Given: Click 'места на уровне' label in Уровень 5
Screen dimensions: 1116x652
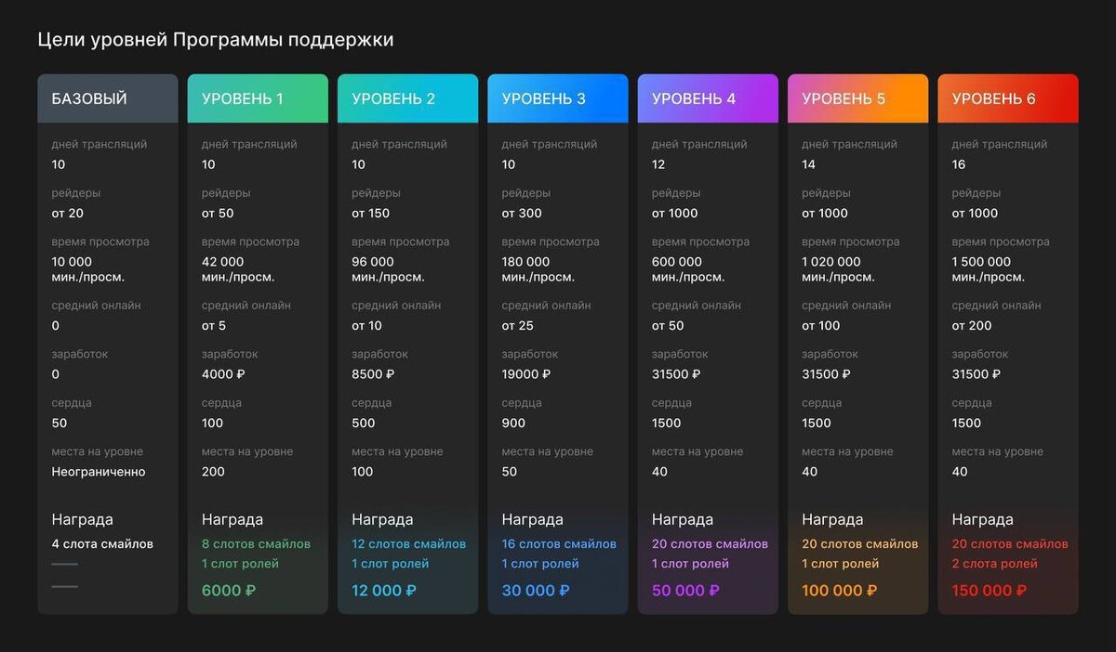Looking at the screenshot, I should (847, 451).
